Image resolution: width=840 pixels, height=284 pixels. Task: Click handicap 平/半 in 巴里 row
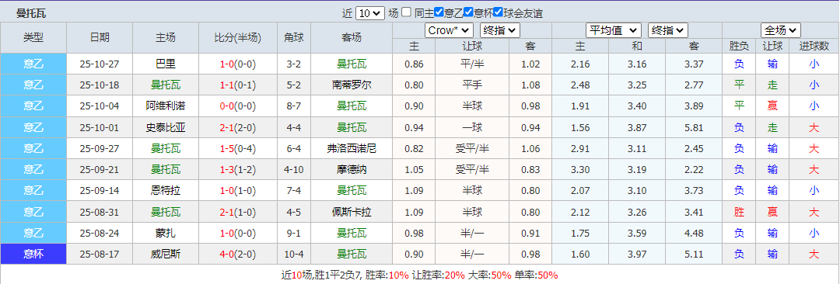click(473, 64)
